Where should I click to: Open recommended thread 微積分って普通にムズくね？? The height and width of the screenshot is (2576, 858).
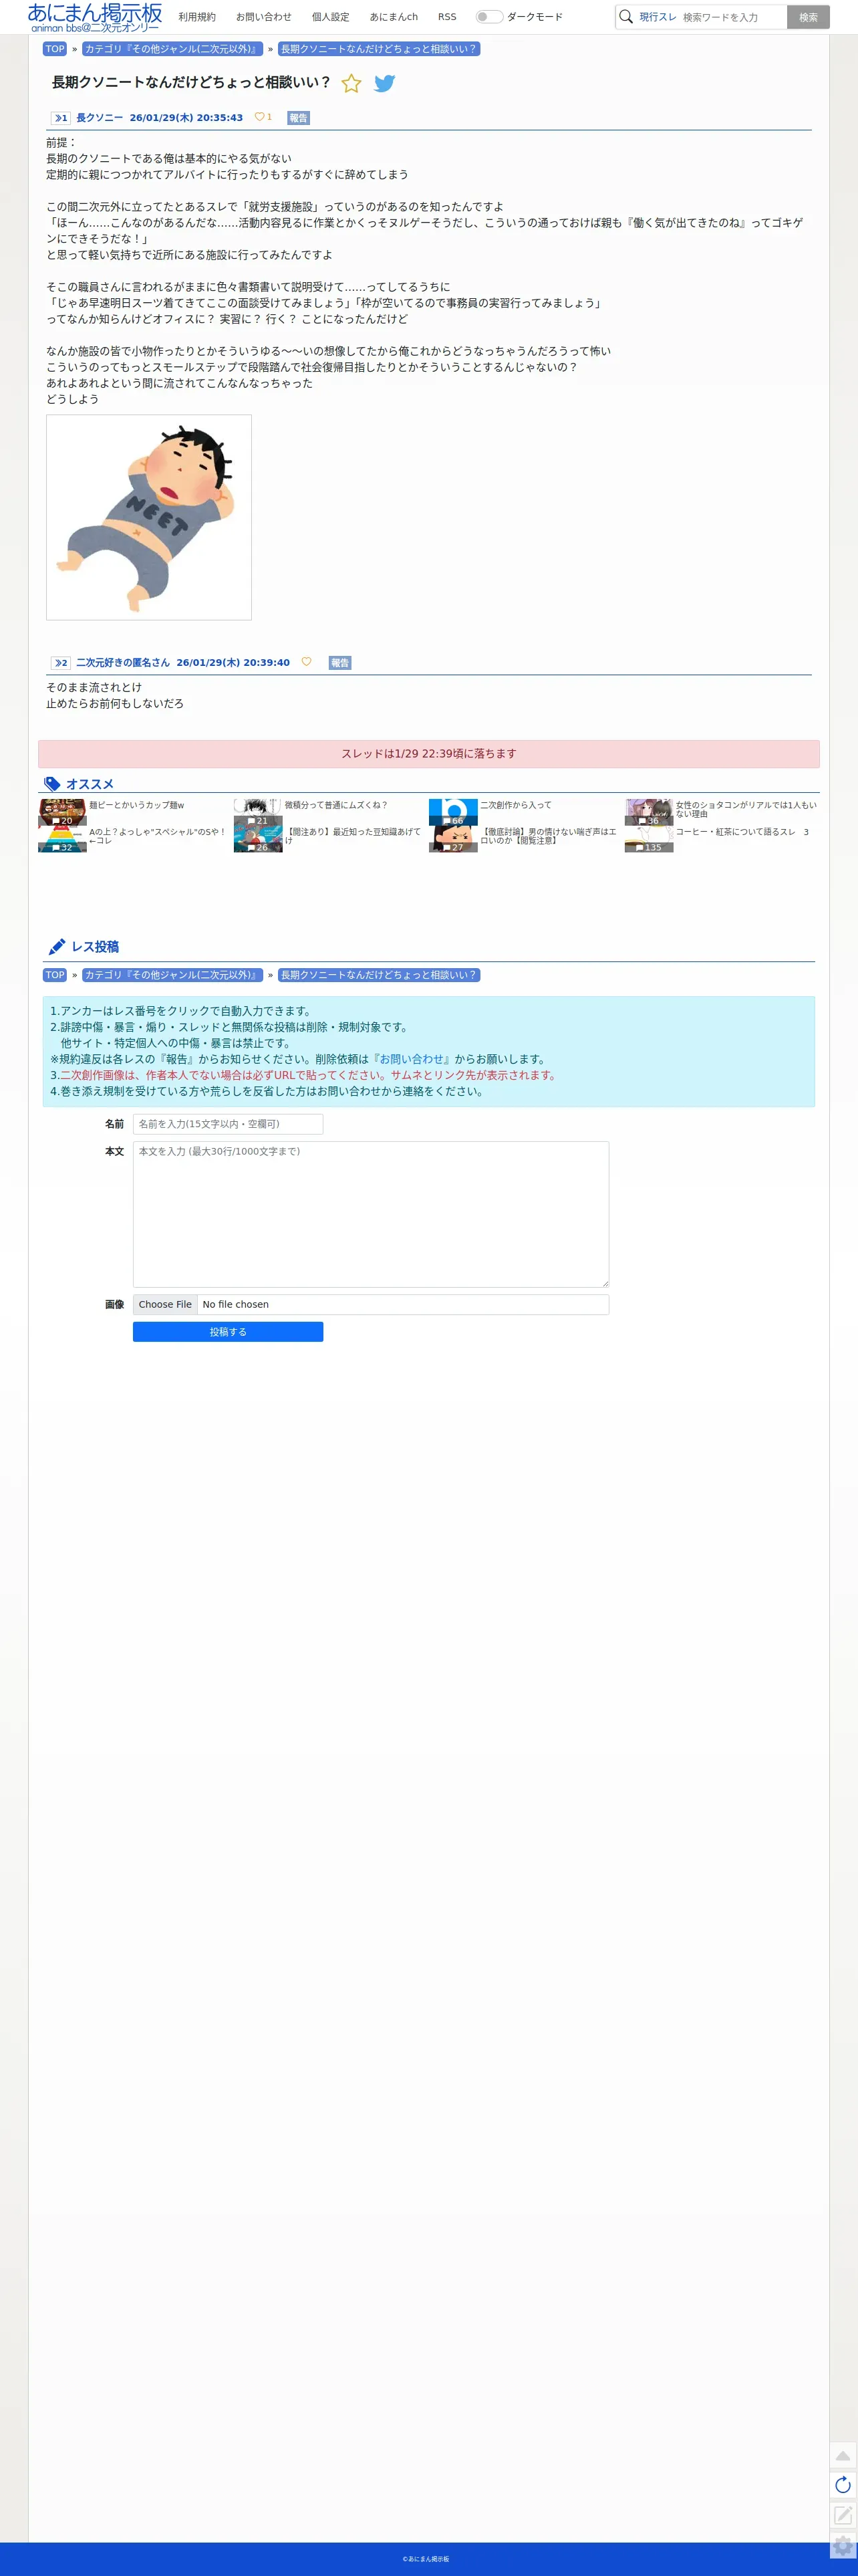tap(336, 805)
